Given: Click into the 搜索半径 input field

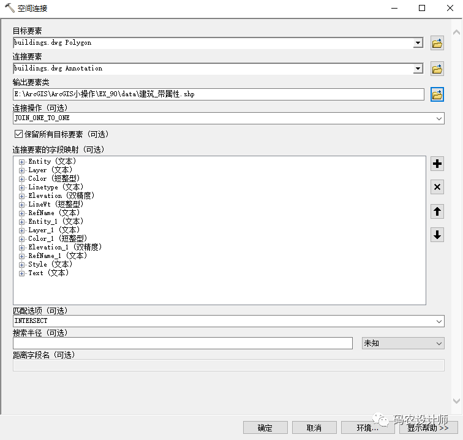Looking at the screenshot, I should (183, 343).
